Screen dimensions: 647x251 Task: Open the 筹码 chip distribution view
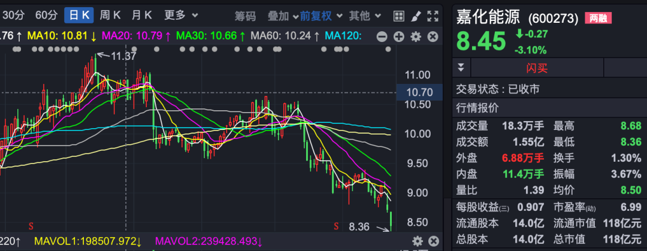point(245,16)
